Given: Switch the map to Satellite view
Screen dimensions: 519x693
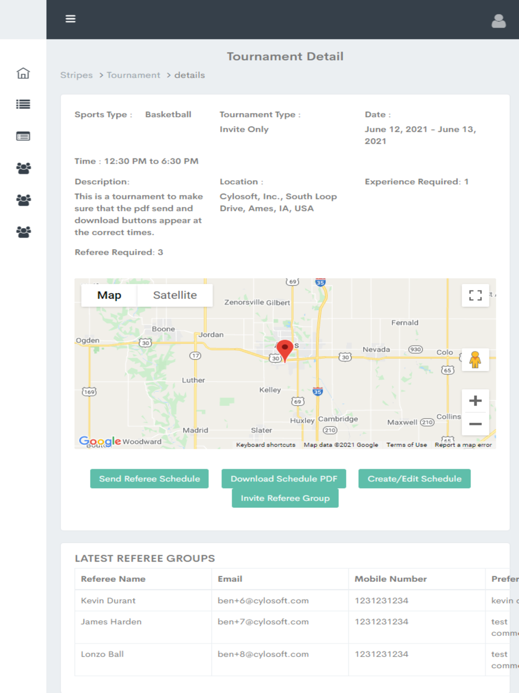Looking at the screenshot, I should click(175, 295).
